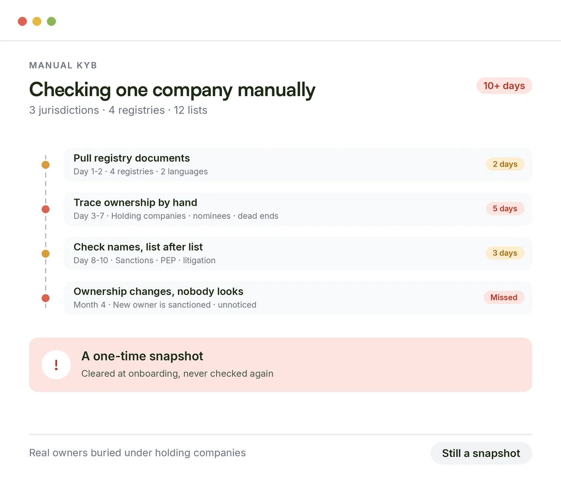The image size is (561, 483).
Task: Click the Still a snapshot pill
Action: (x=481, y=453)
